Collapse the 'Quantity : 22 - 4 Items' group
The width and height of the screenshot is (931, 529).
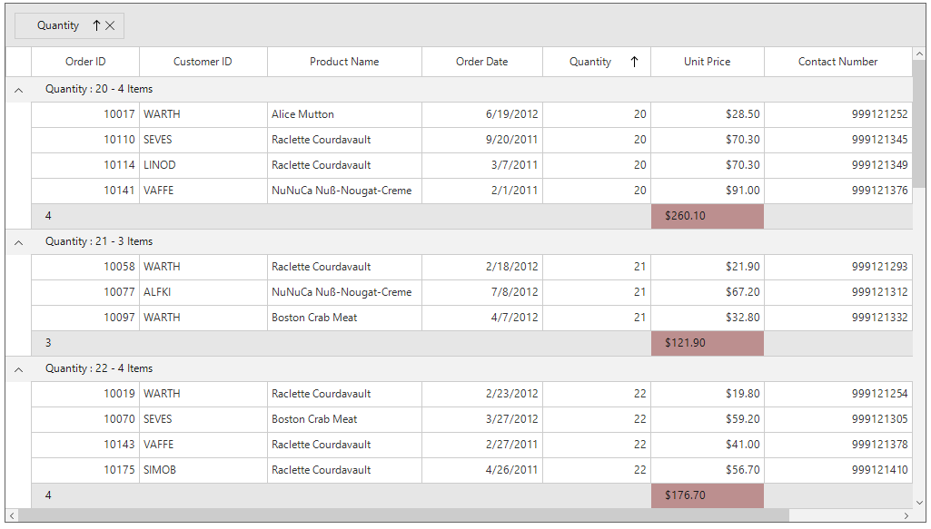click(x=18, y=367)
